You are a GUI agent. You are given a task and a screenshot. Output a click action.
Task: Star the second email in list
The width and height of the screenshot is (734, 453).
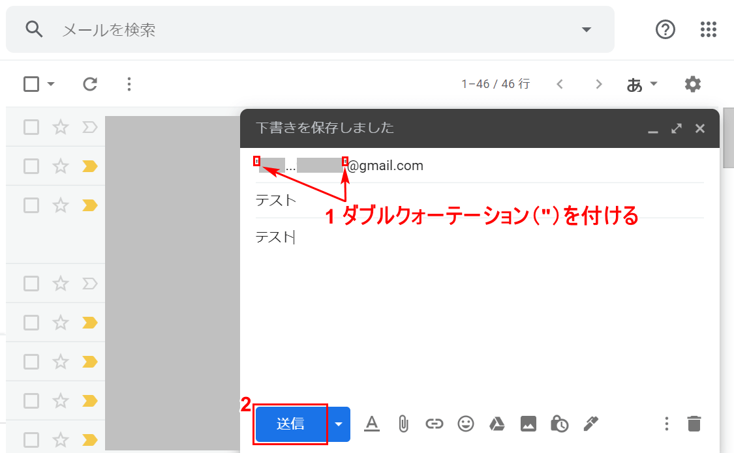point(61,166)
